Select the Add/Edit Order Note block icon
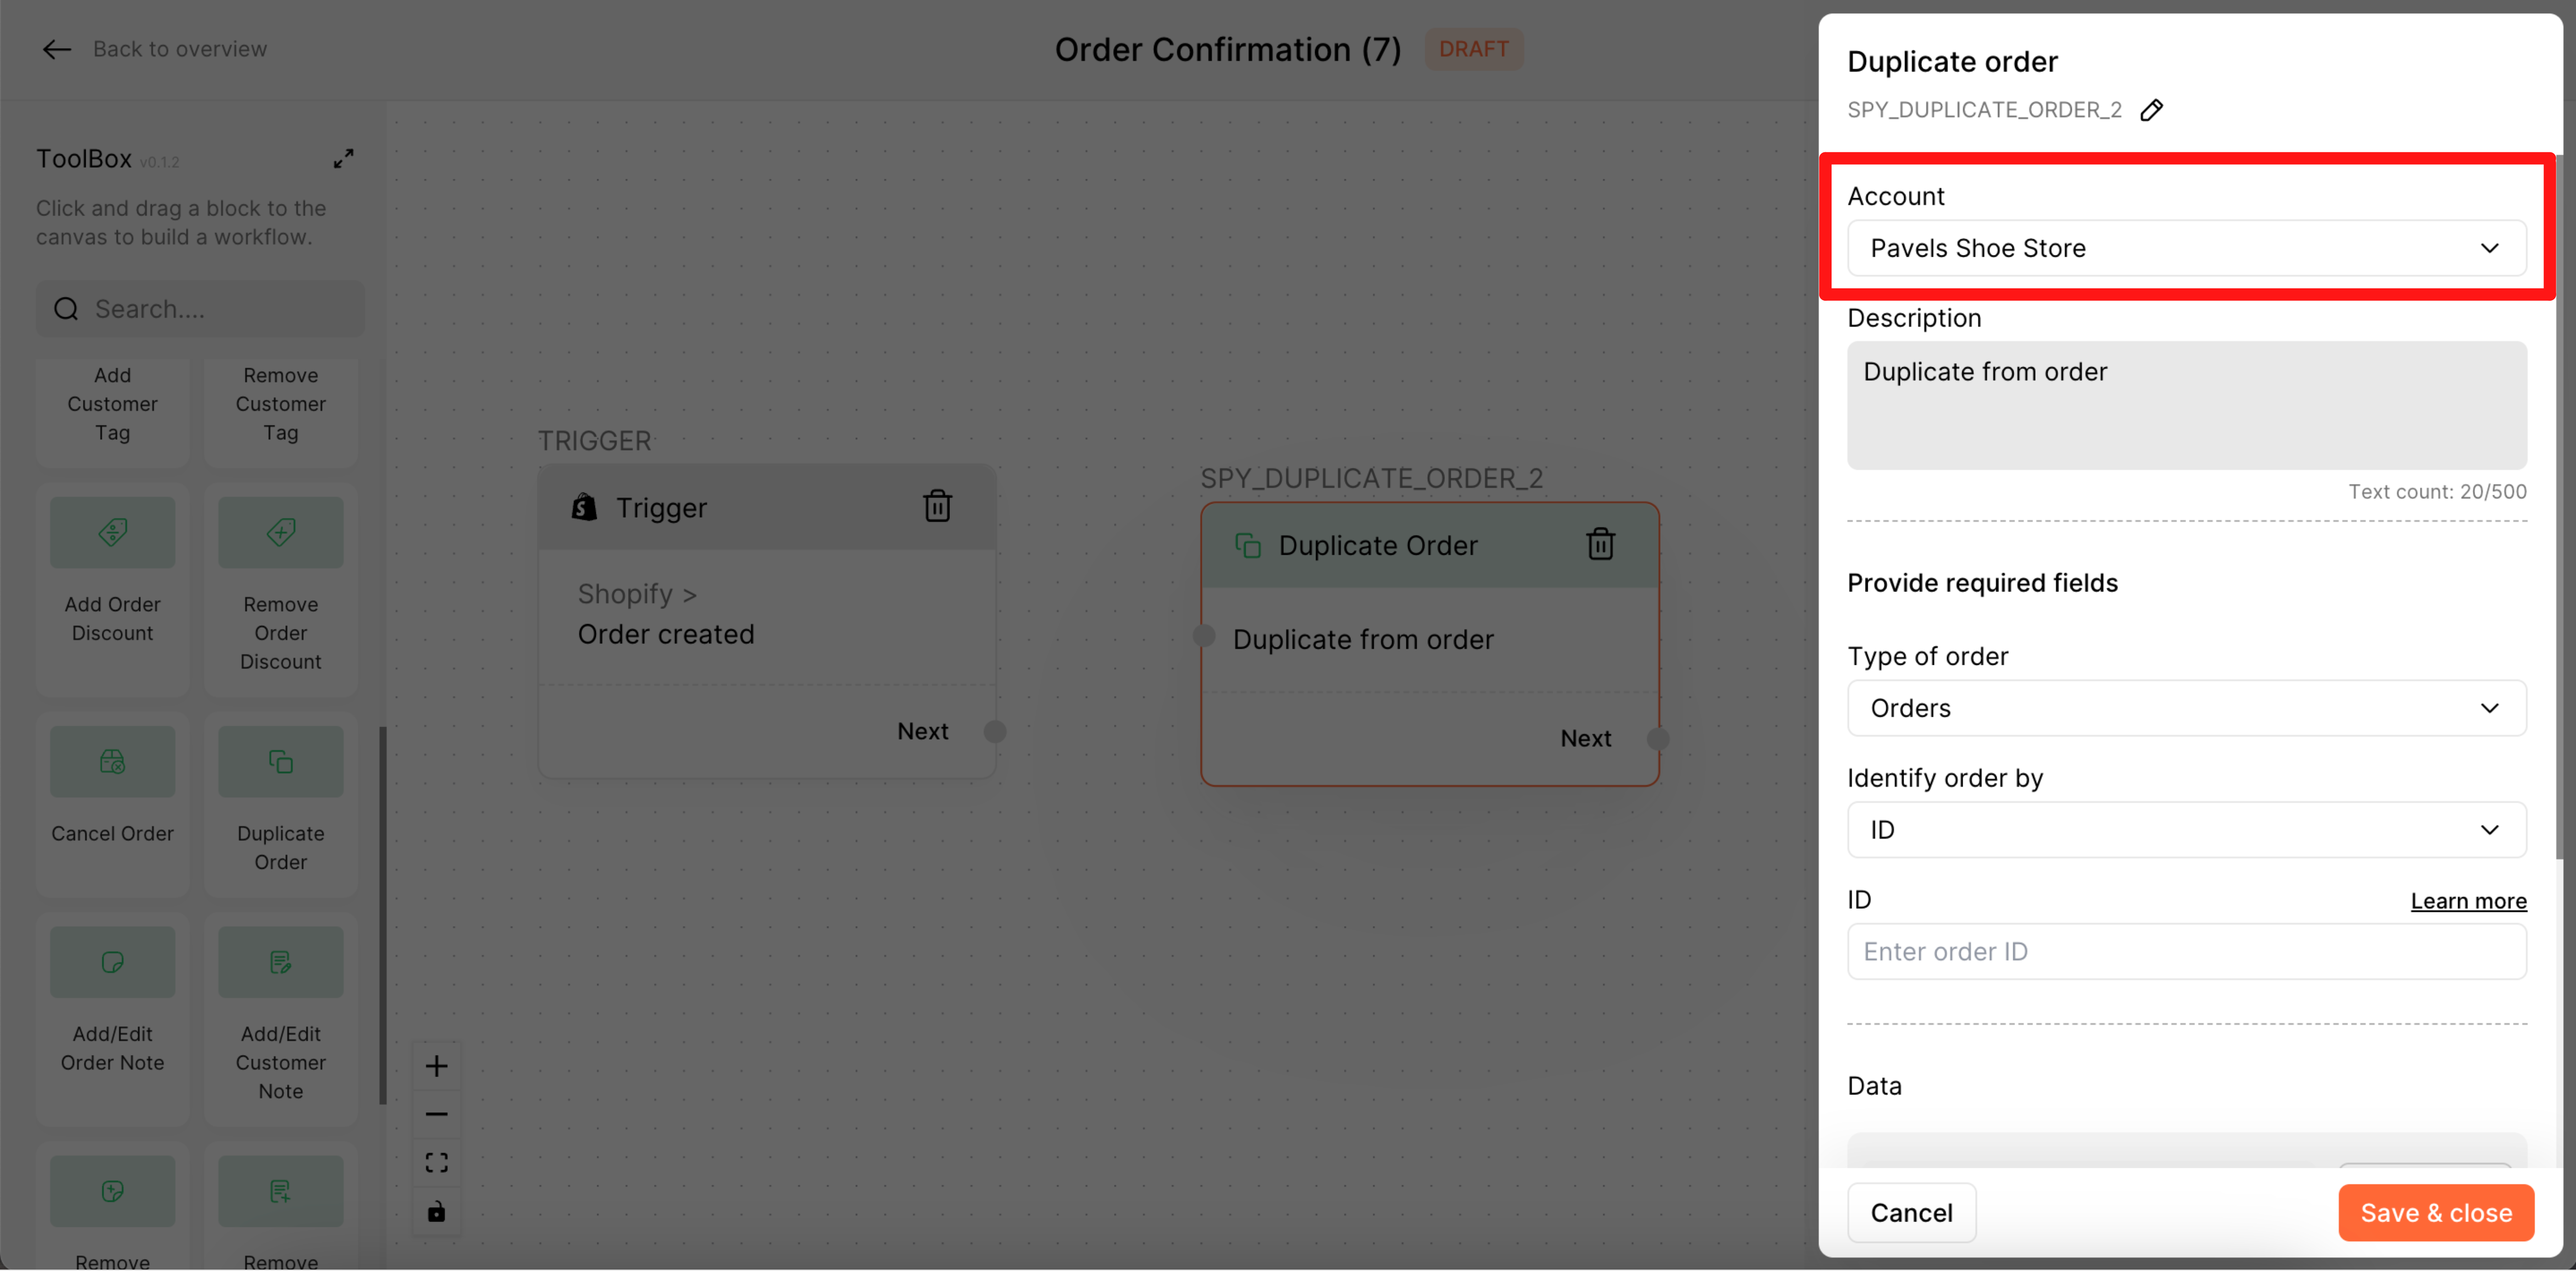Image resolution: width=2576 pixels, height=1271 pixels. (113, 962)
